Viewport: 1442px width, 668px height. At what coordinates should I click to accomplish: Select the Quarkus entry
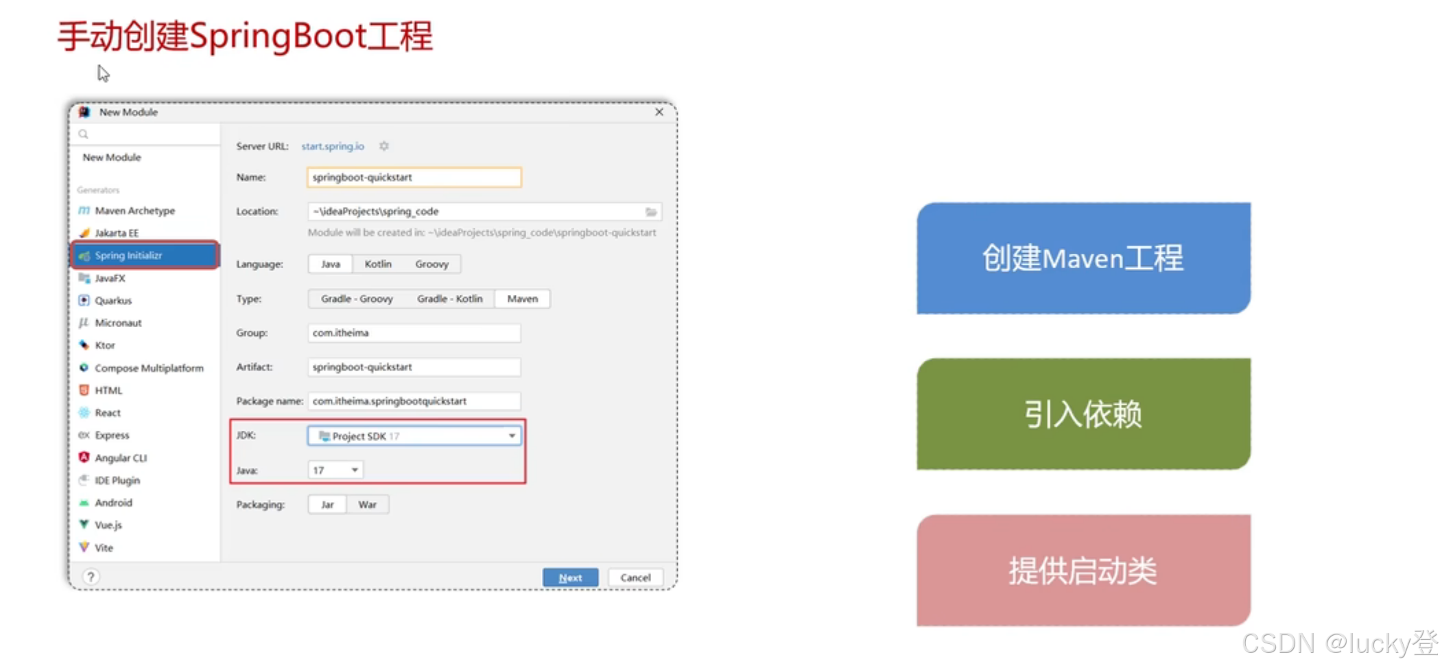[x=113, y=300]
